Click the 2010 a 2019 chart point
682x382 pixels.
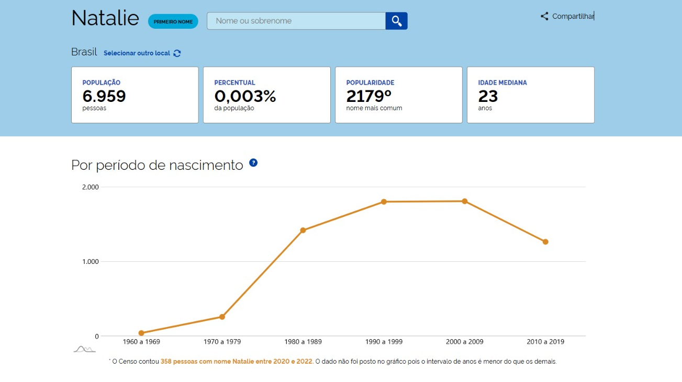tap(545, 242)
